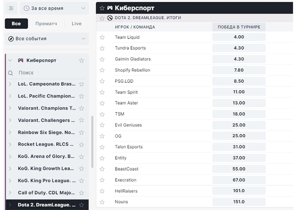Star the BeastCoast row
The height and width of the screenshot is (210, 296).
pos(102,169)
